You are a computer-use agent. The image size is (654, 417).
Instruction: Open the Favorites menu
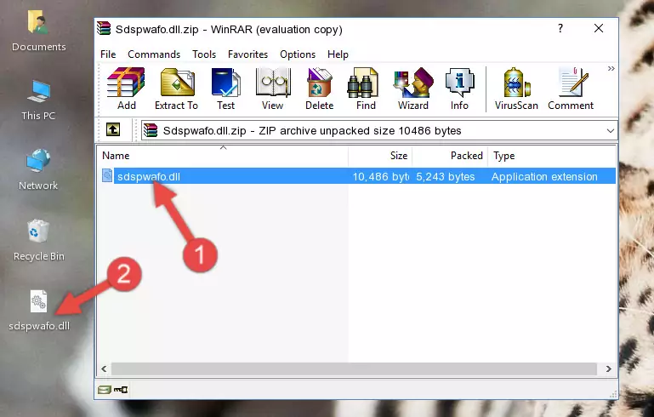247,54
